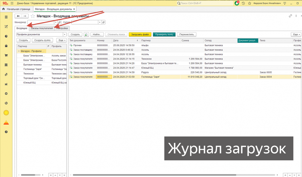Go back with the left arrow button
The height and width of the screenshot is (177, 302).
point(18,16)
